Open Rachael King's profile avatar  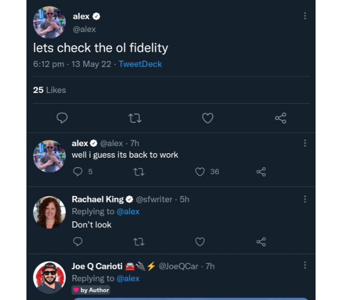pyautogui.click(x=49, y=212)
